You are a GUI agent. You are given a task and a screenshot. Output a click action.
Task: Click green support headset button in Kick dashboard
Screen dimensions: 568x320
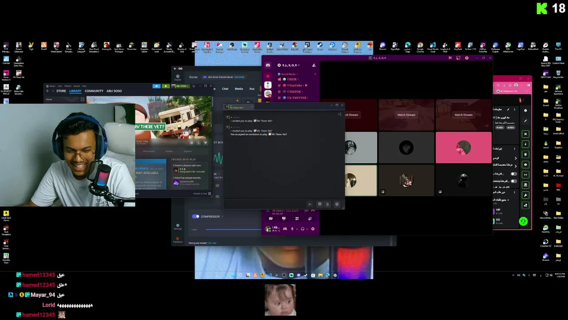(x=523, y=221)
